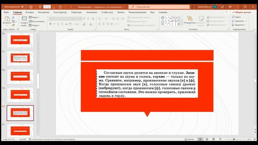This screenshot has height=145, width=258.
Task: Select the triangle shape in gallery
Action: tap(162, 21)
